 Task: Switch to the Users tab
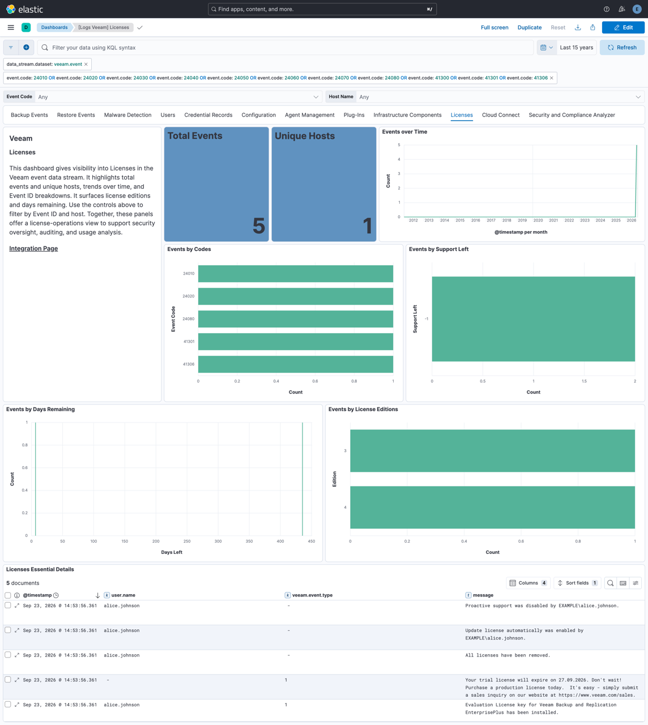point(168,115)
